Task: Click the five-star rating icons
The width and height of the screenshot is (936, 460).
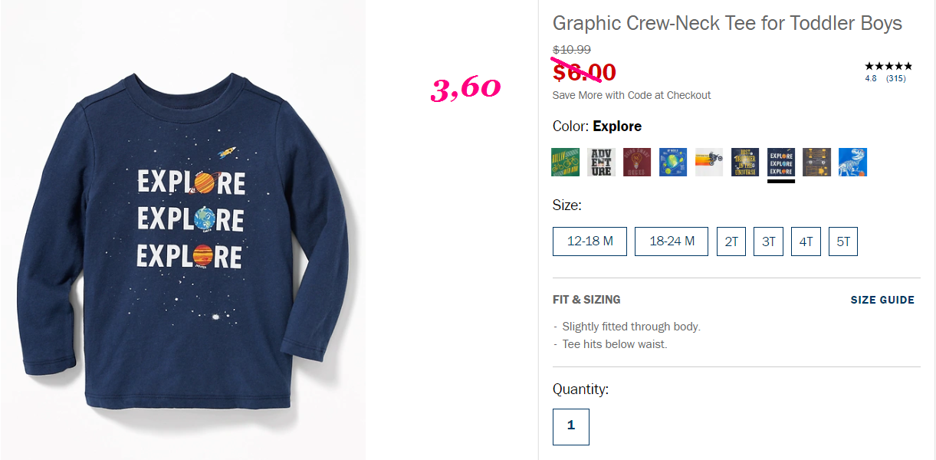Action: point(888,67)
